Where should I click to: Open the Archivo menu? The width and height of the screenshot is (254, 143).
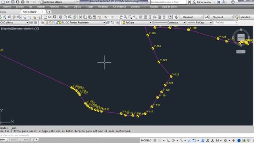pos(7,7)
